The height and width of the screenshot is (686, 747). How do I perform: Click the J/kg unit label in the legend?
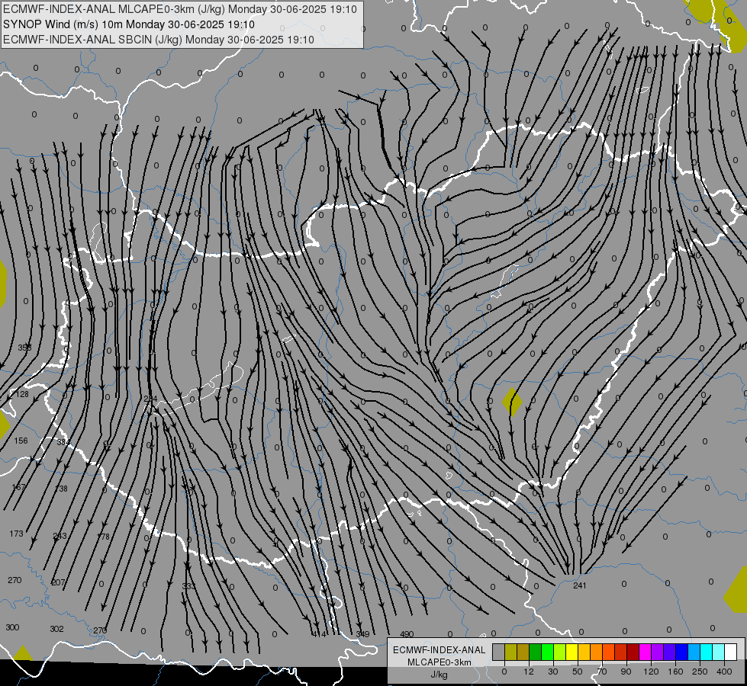(x=440, y=675)
